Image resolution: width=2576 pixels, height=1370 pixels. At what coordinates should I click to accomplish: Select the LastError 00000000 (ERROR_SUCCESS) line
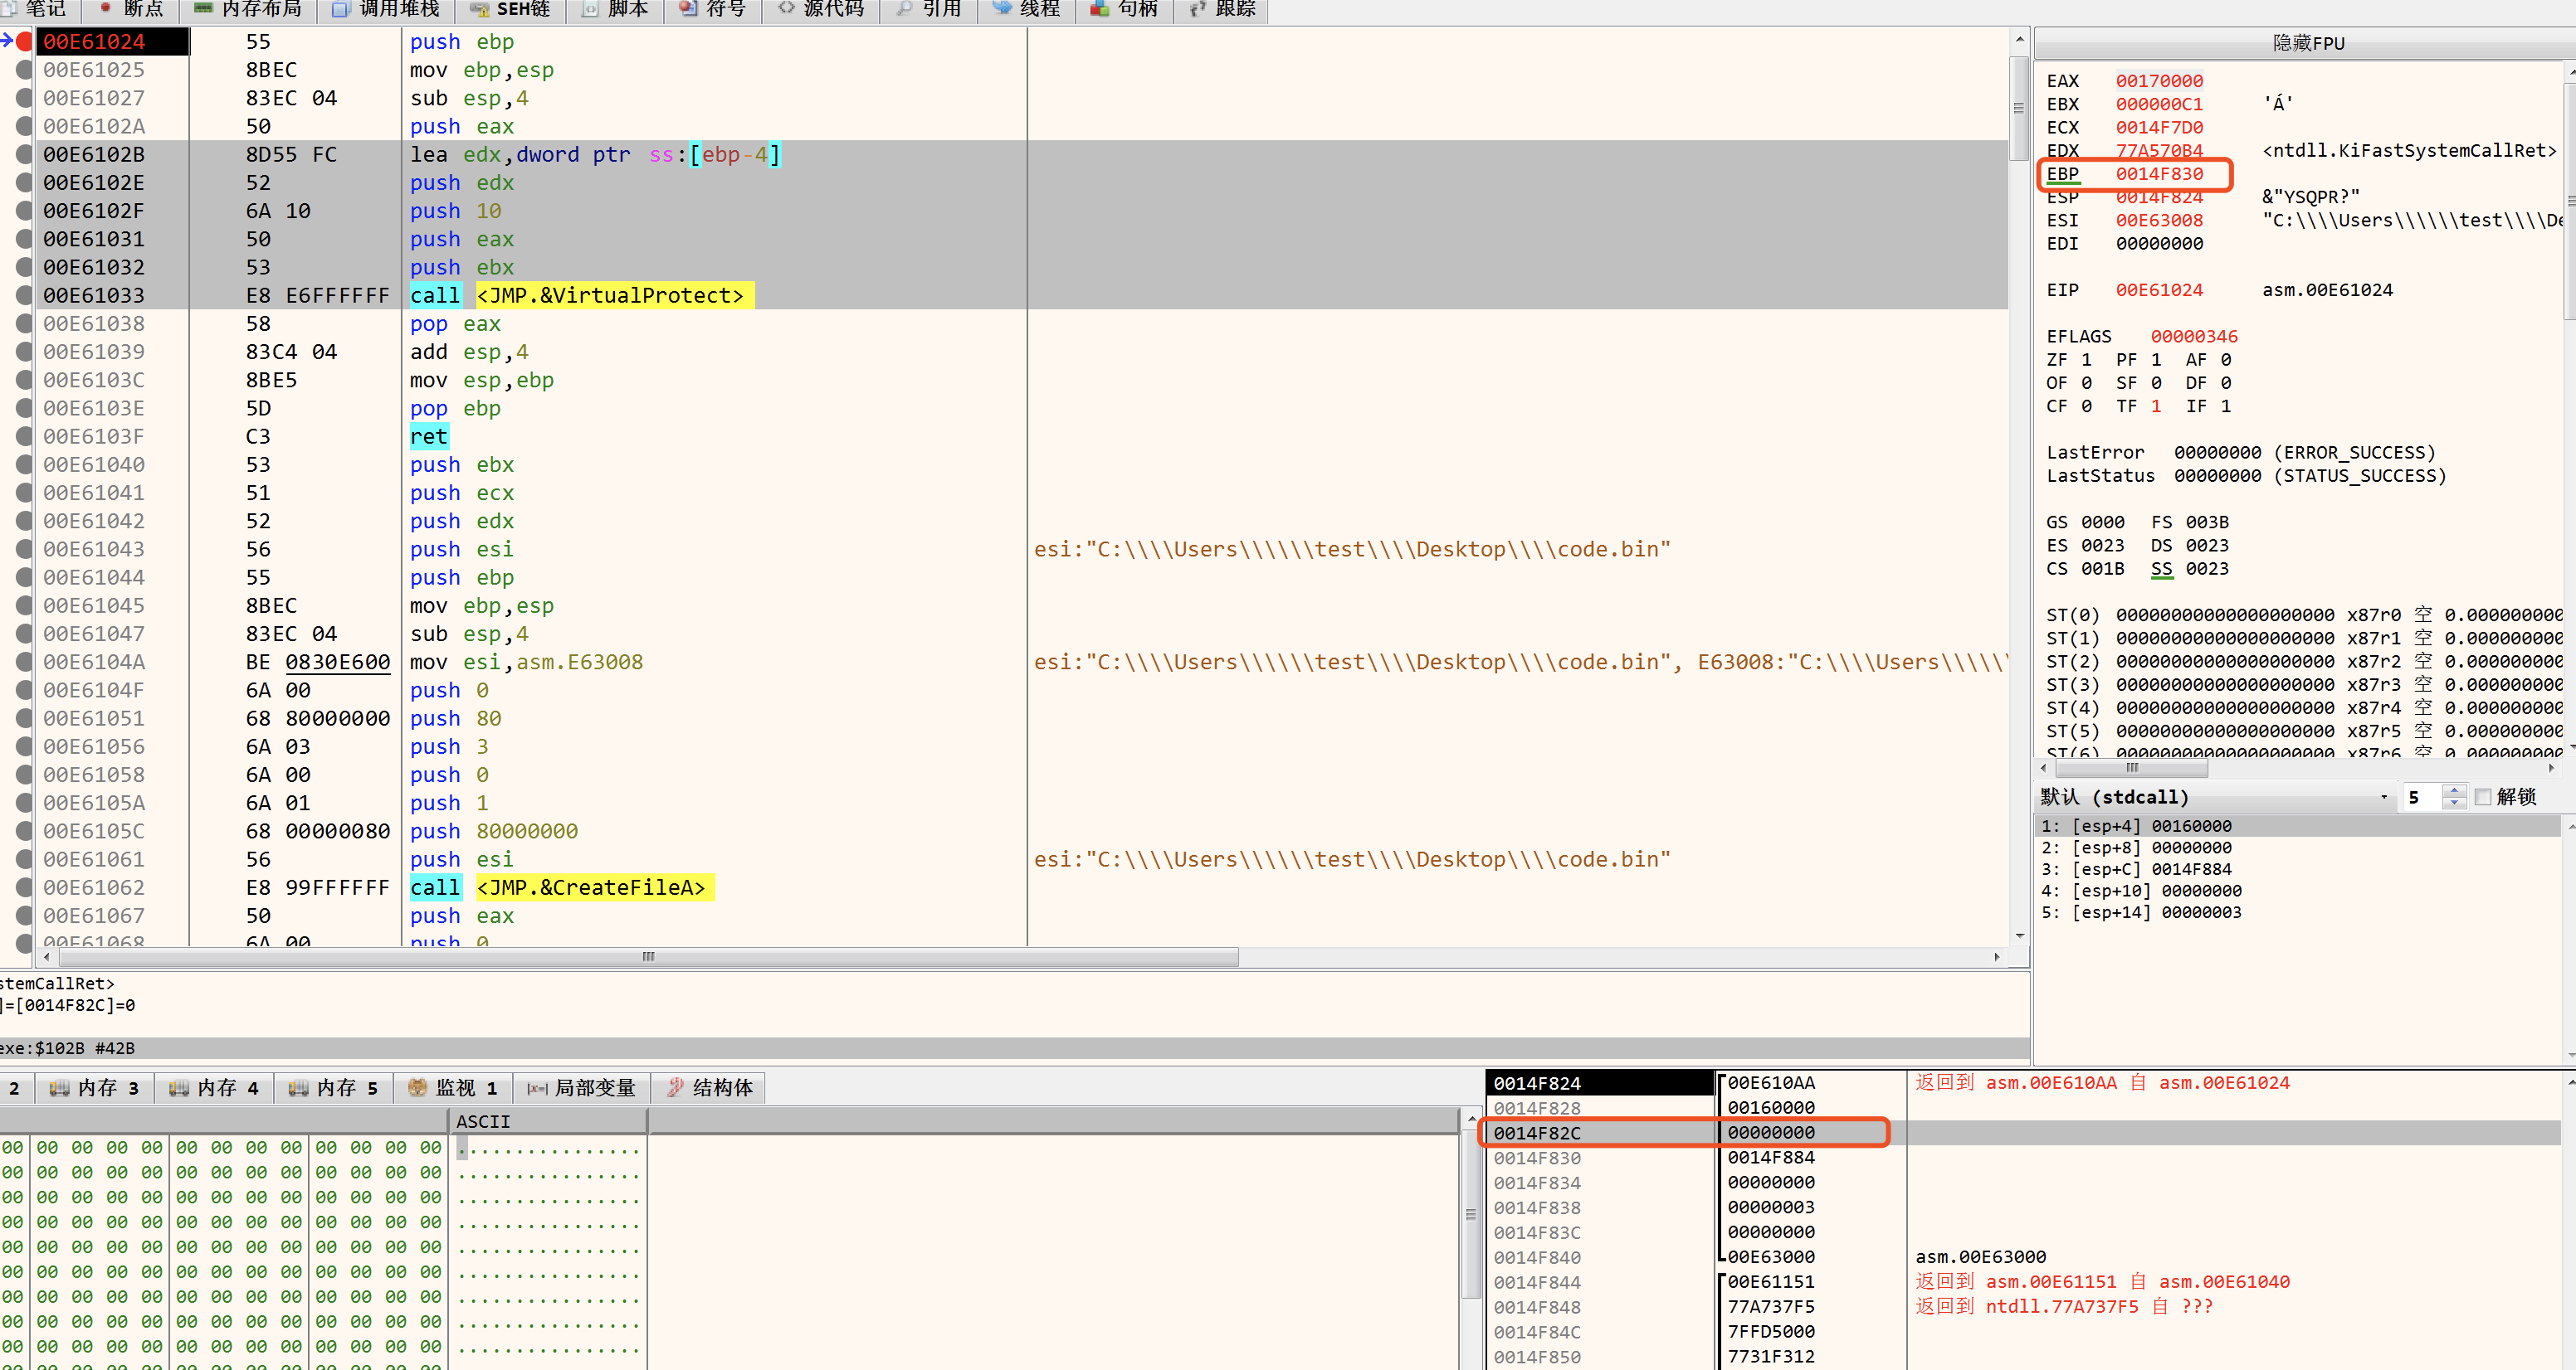pos(2240,453)
